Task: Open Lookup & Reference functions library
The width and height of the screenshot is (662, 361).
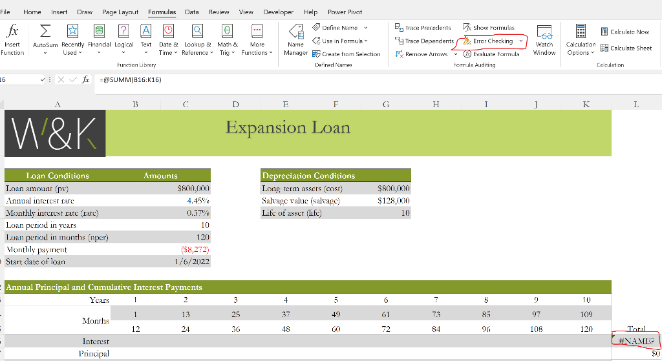Action: [197, 39]
